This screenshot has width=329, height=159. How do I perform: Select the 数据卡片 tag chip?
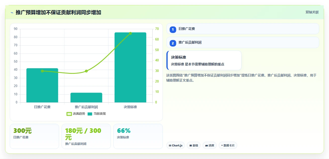(x=228, y=145)
